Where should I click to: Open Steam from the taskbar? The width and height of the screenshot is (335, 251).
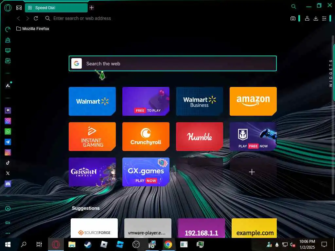coord(88,244)
